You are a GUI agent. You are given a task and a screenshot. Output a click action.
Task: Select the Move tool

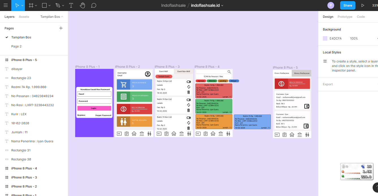click(x=17, y=5)
